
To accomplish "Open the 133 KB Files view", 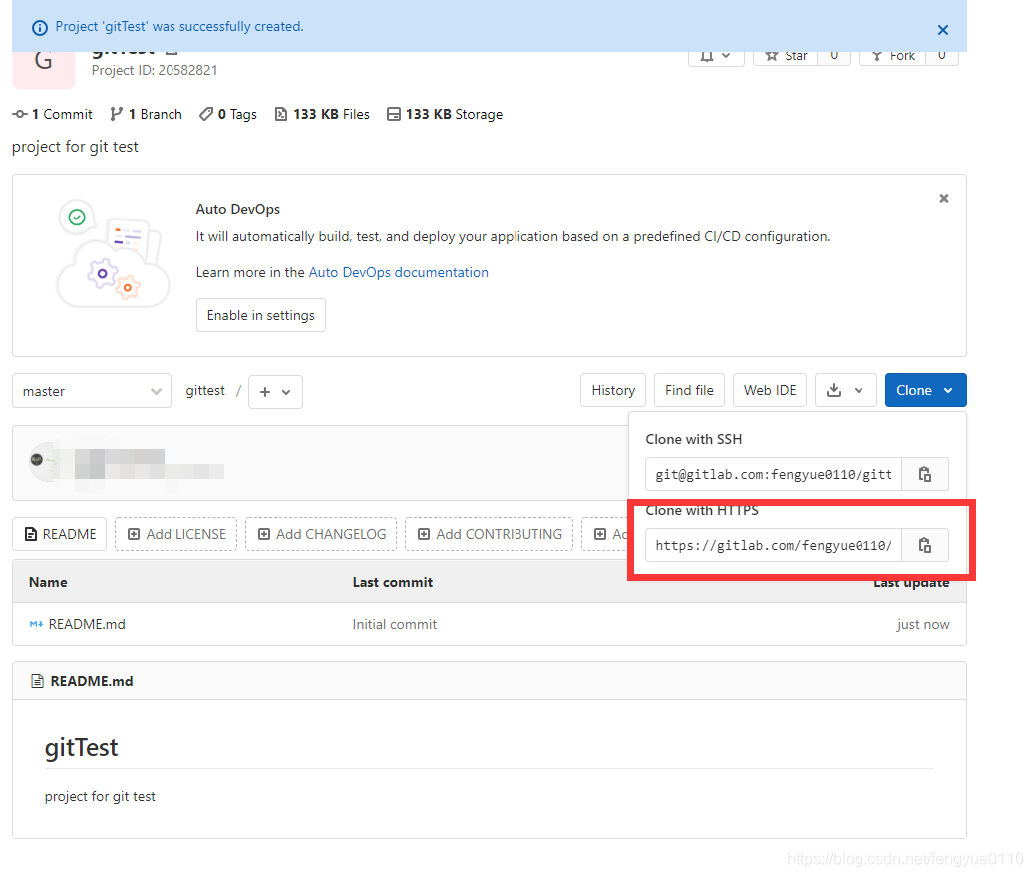I will click(x=321, y=114).
